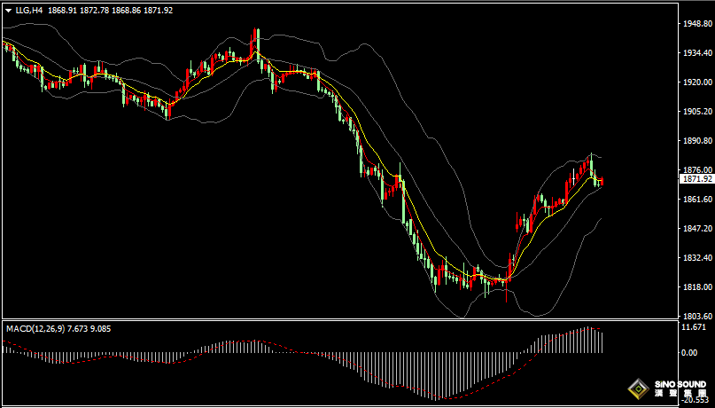Click the highlighted current price tag 1871.92
Image resolution: width=715 pixels, height=408 pixels.
(x=696, y=179)
